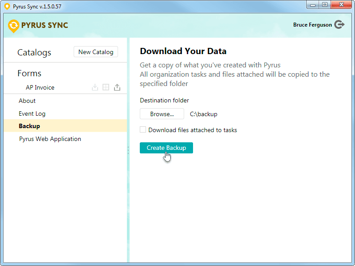355x266 pixels.
Task: Select the Backup sidebar item
Action: 65,126
